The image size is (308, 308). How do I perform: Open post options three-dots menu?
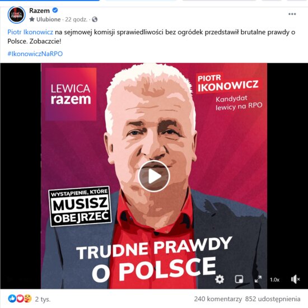(x=292, y=14)
